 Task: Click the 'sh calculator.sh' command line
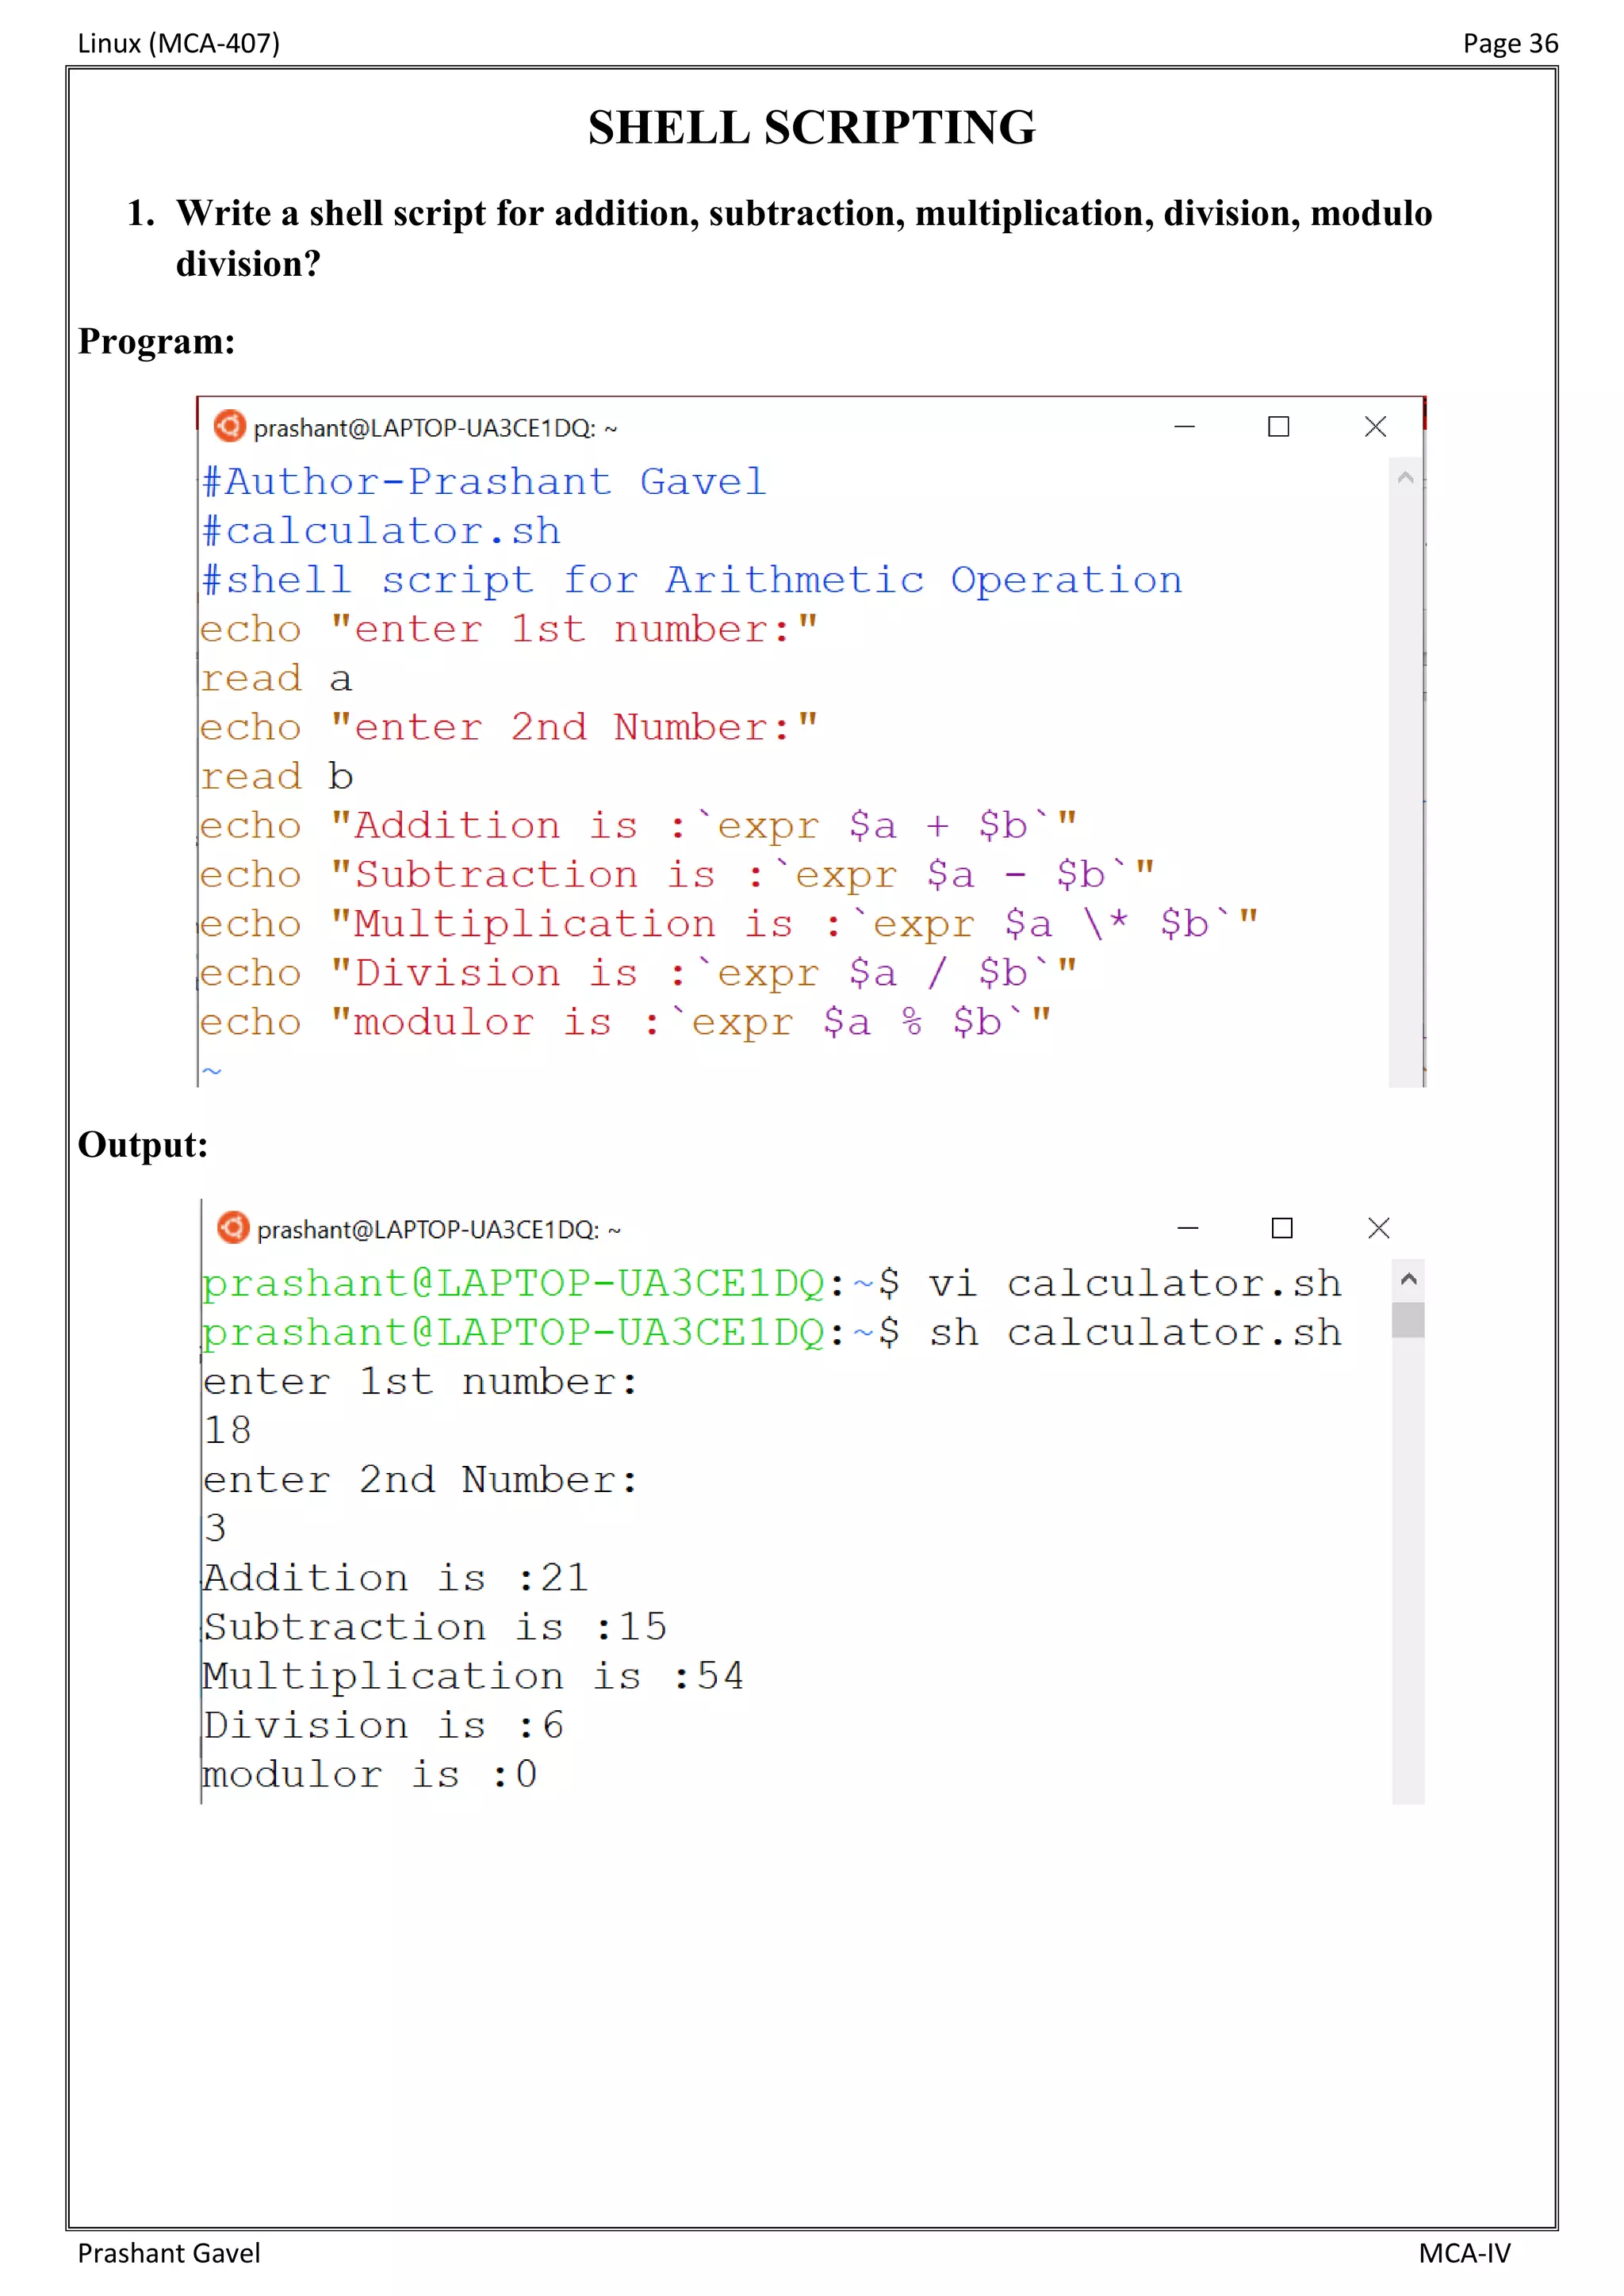point(771,1333)
